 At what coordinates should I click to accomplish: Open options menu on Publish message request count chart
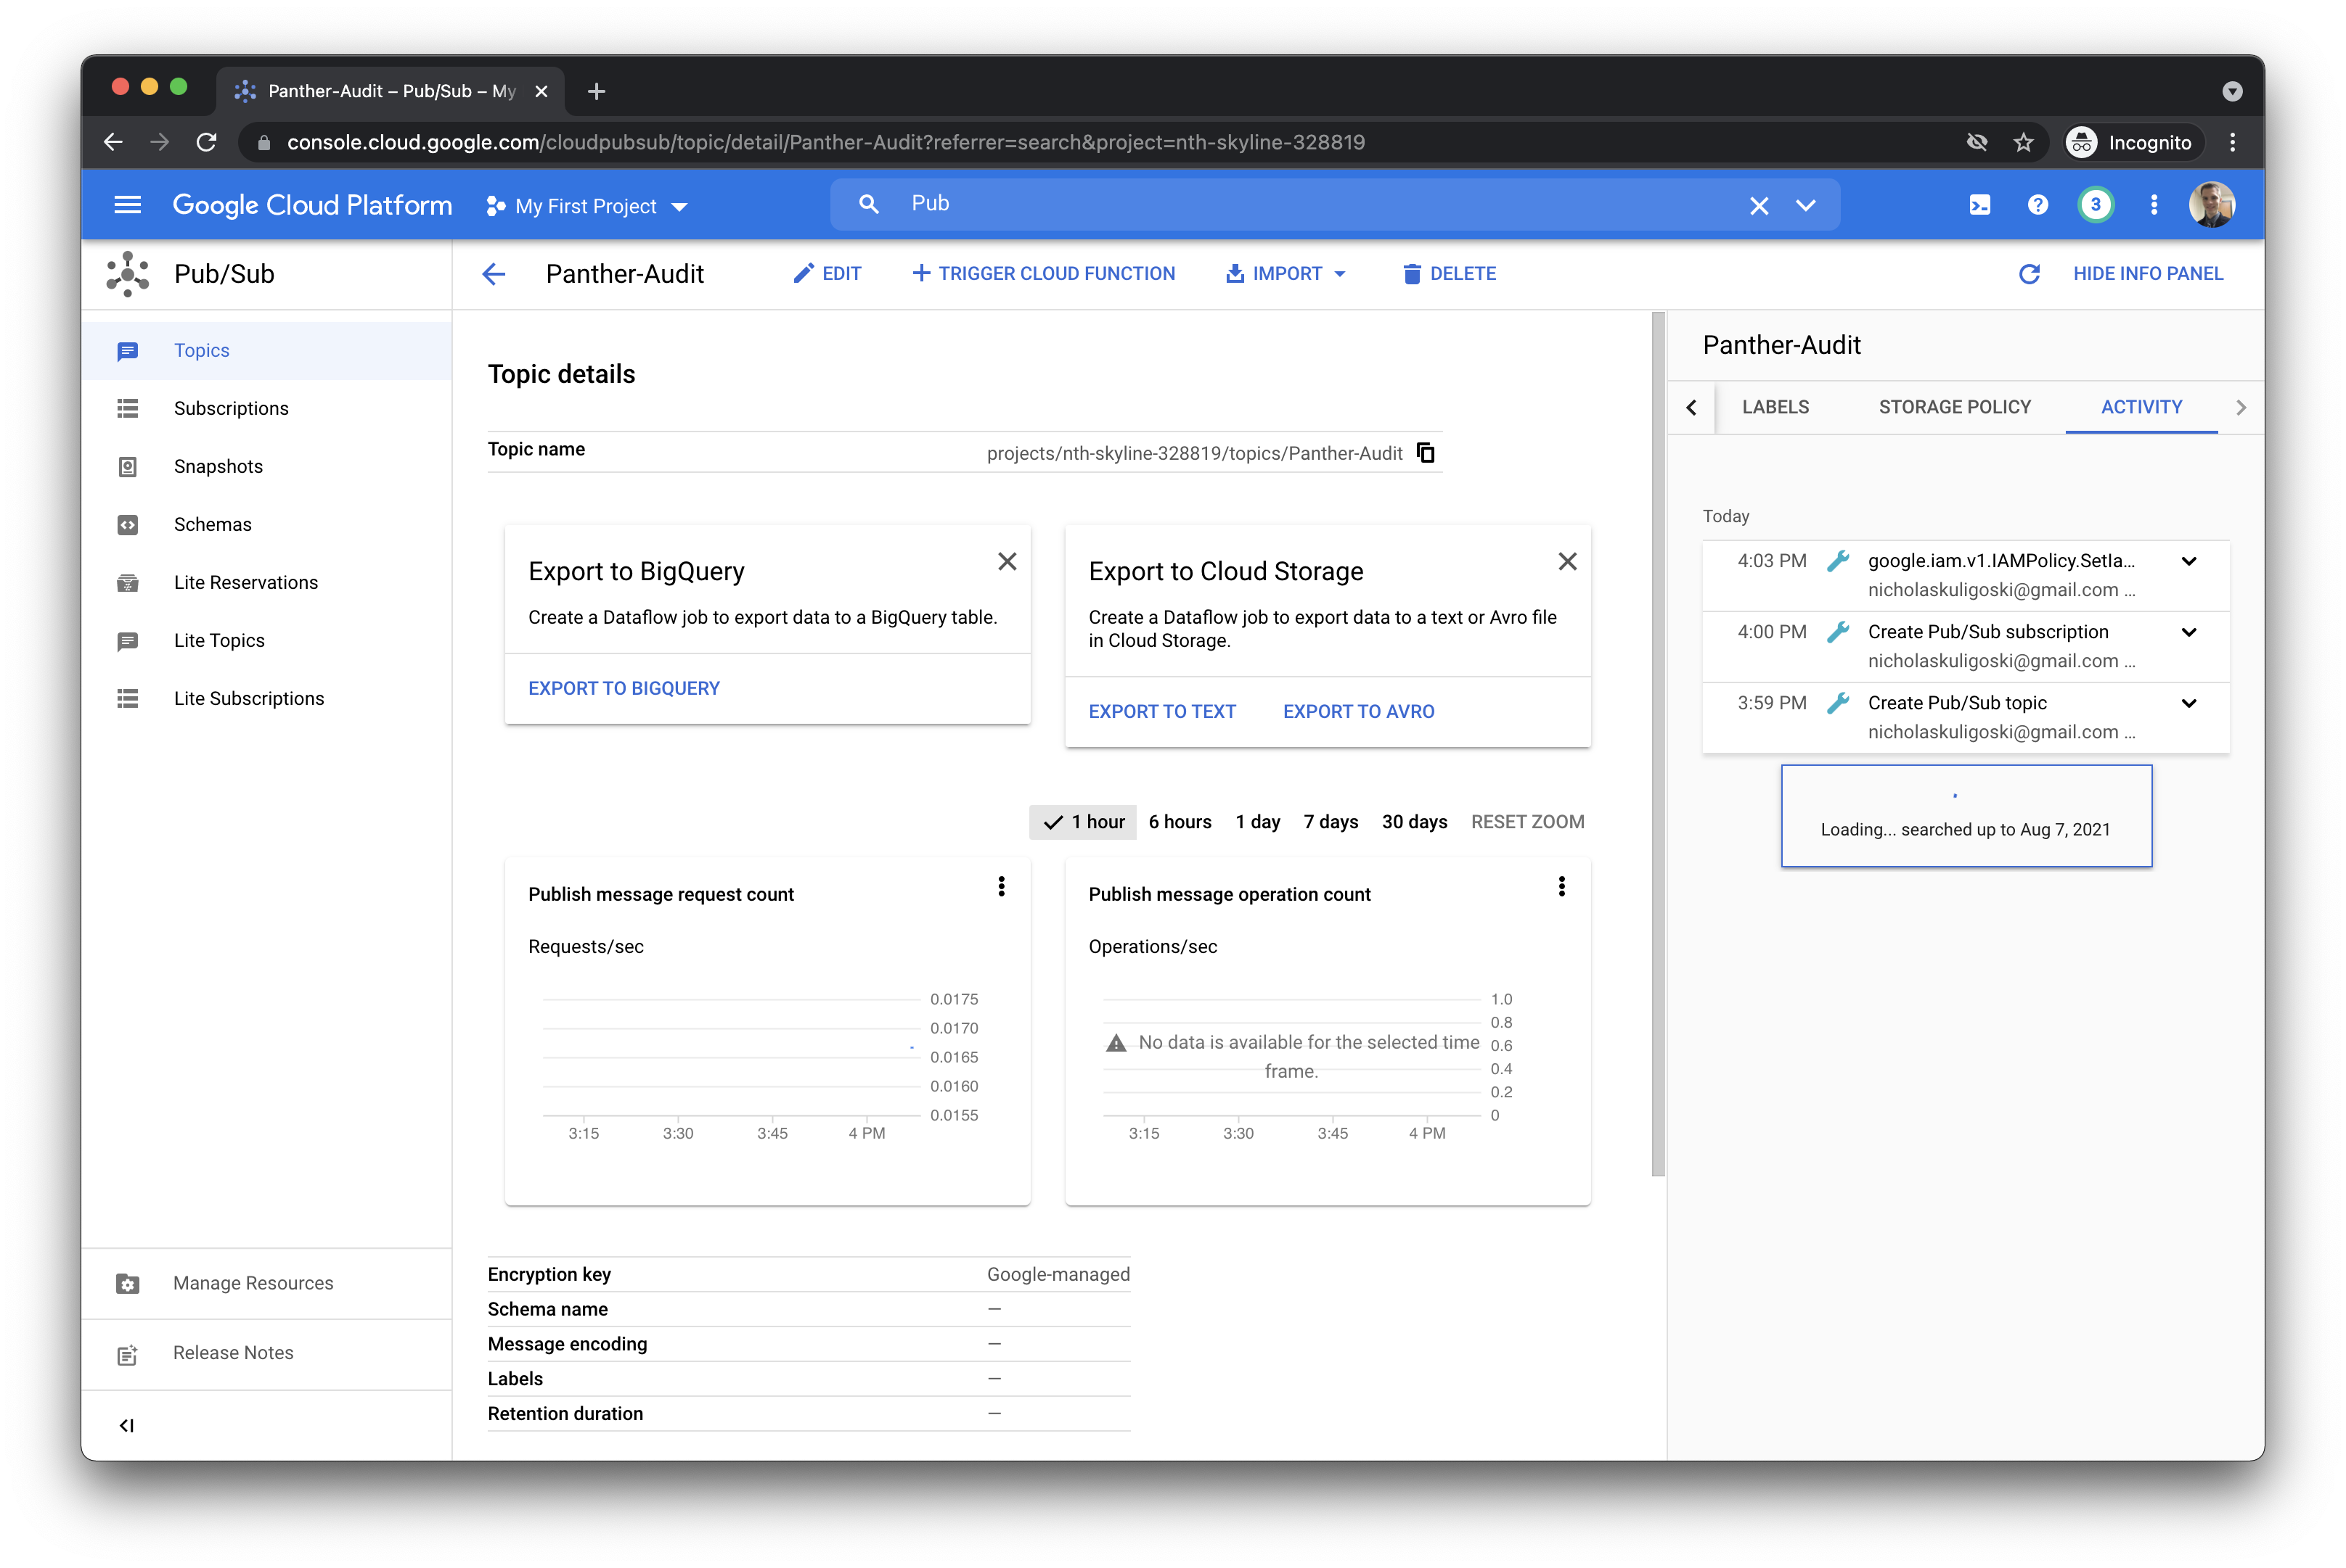pos(1002,886)
